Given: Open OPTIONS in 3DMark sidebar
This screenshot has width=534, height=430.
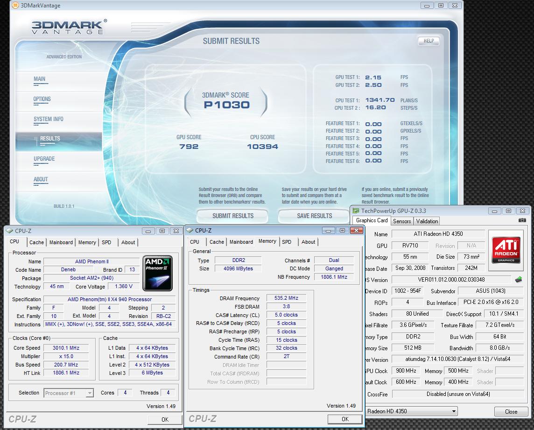Looking at the screenshot, I should point(42,99).
